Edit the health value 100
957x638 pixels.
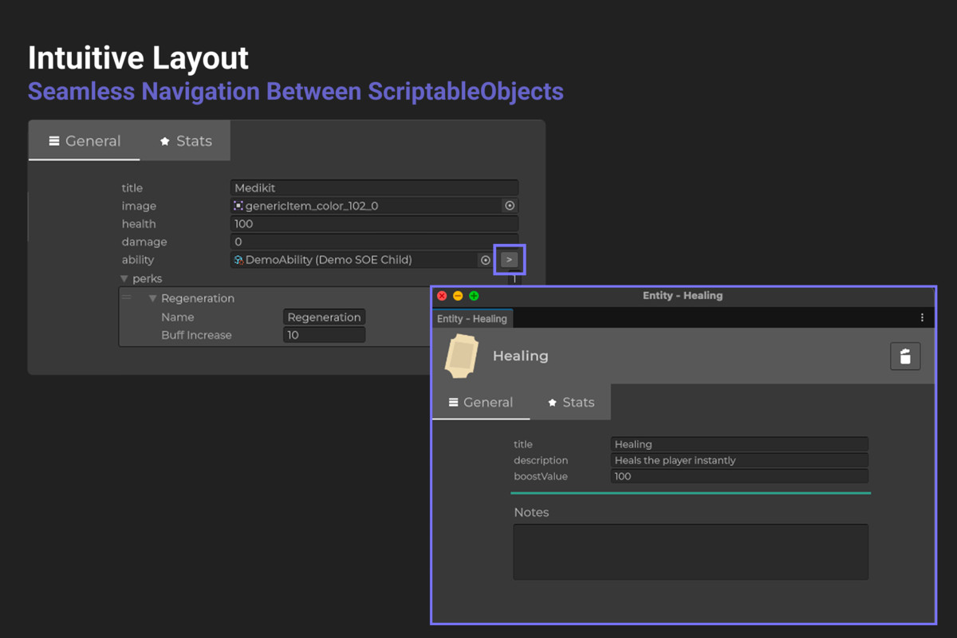(374, 224)
